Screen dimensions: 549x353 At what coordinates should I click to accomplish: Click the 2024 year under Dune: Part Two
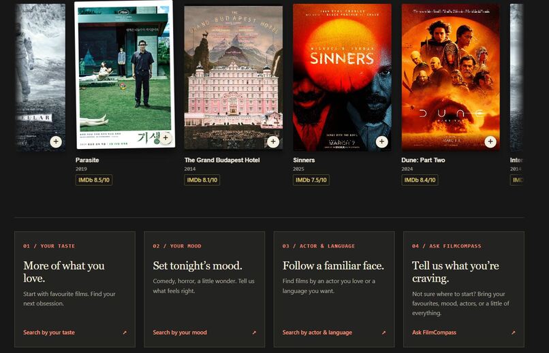407,169
